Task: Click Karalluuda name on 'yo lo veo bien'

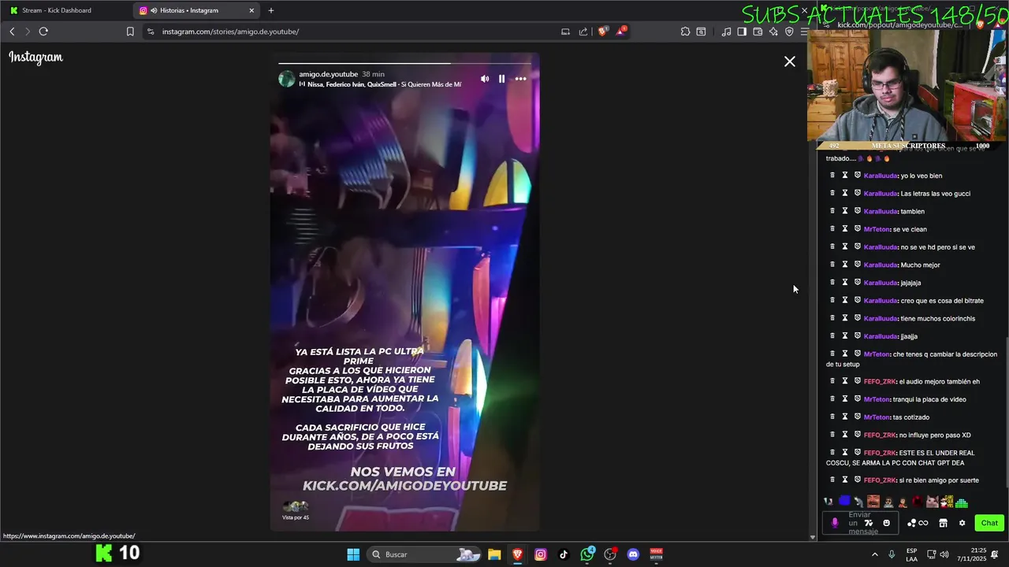Action: click(x=881, y=176)
